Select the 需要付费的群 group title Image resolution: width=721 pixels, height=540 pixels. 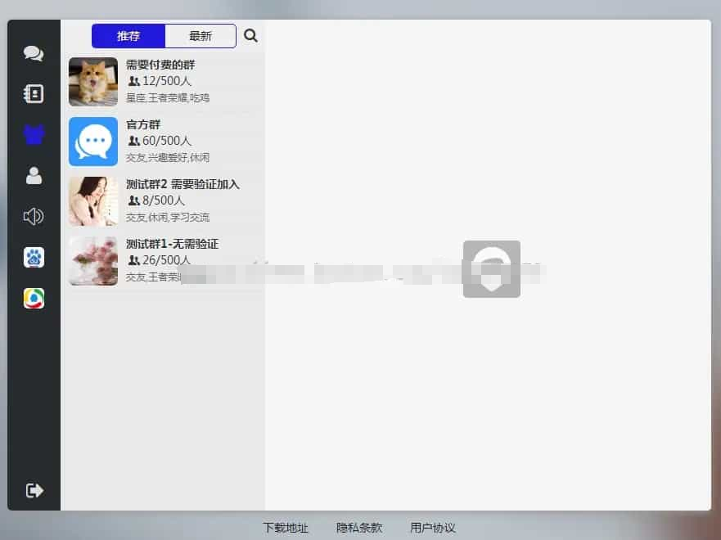(x=160, y=65)
